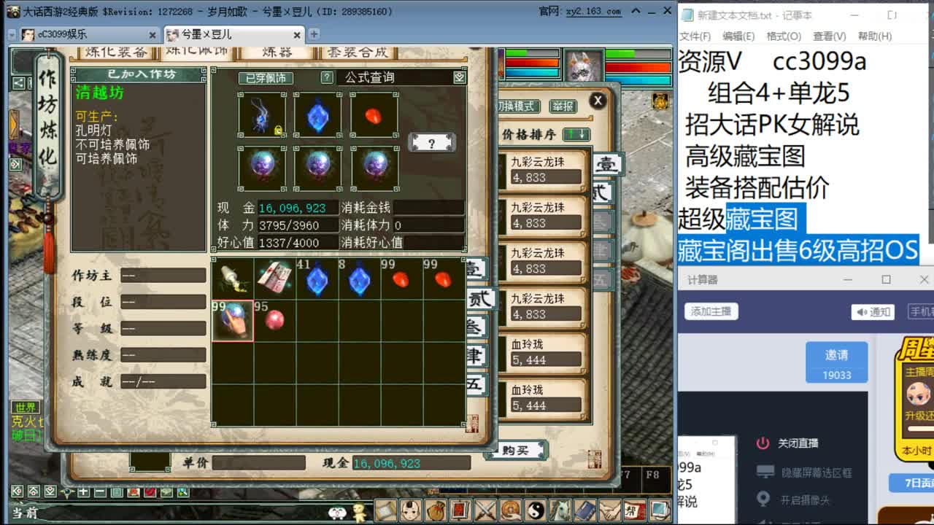Viewport: 934px width, 525px height.
Task: Click the 添加主播 button
Action: (x=711, y=311)
